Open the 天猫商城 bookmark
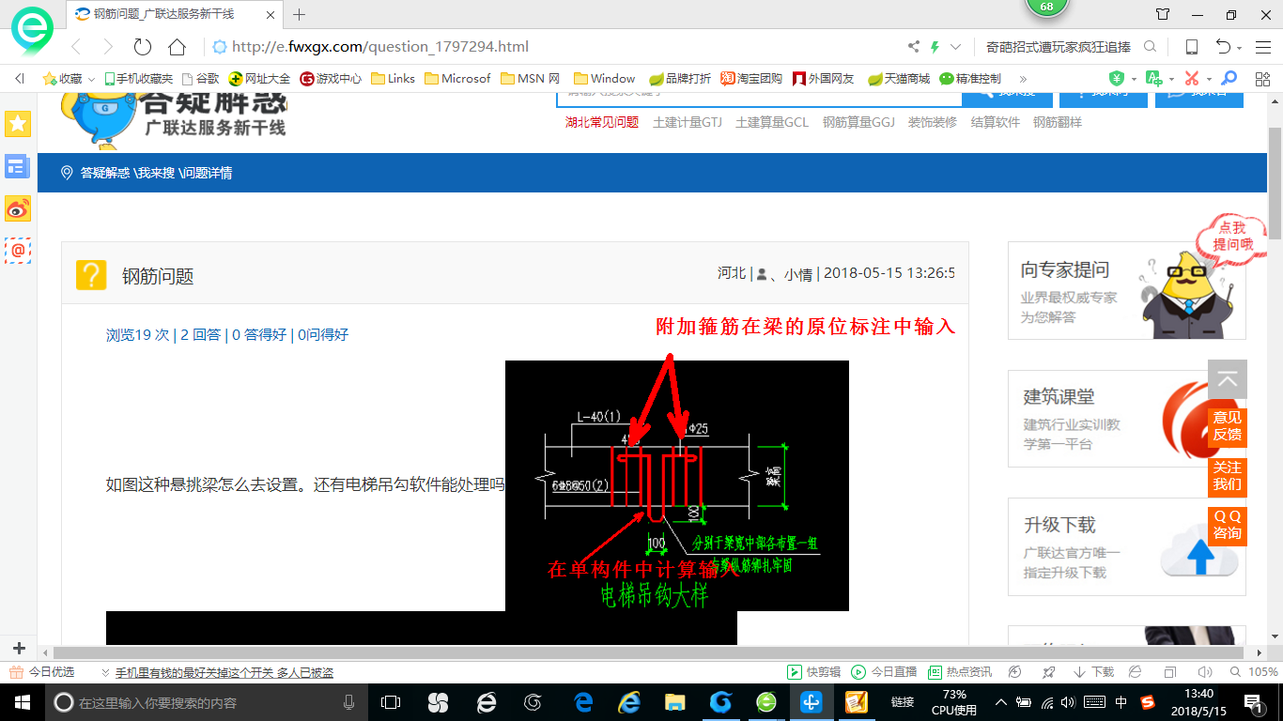Image resolution: width=1283 pixels, height=721 pixels. pyautogui.click(x=899, y=79)
